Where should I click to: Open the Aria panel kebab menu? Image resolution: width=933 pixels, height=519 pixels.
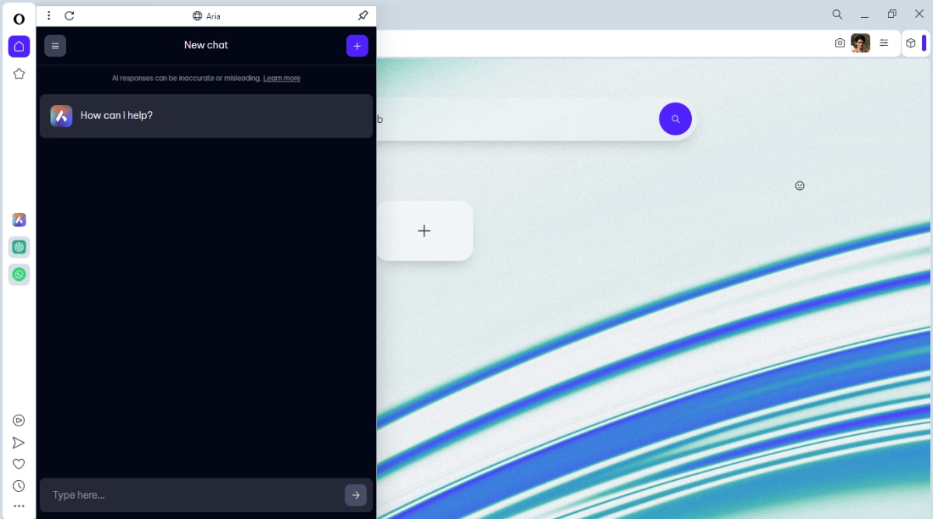(x=49, y=15)
